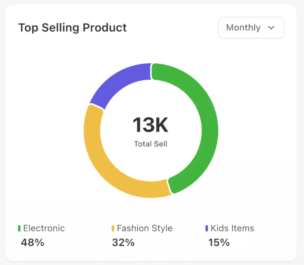Select the Kids Items legend label
Image resolution: width=304 pixels, height=265 pixels.
click(x=232, y=228)
